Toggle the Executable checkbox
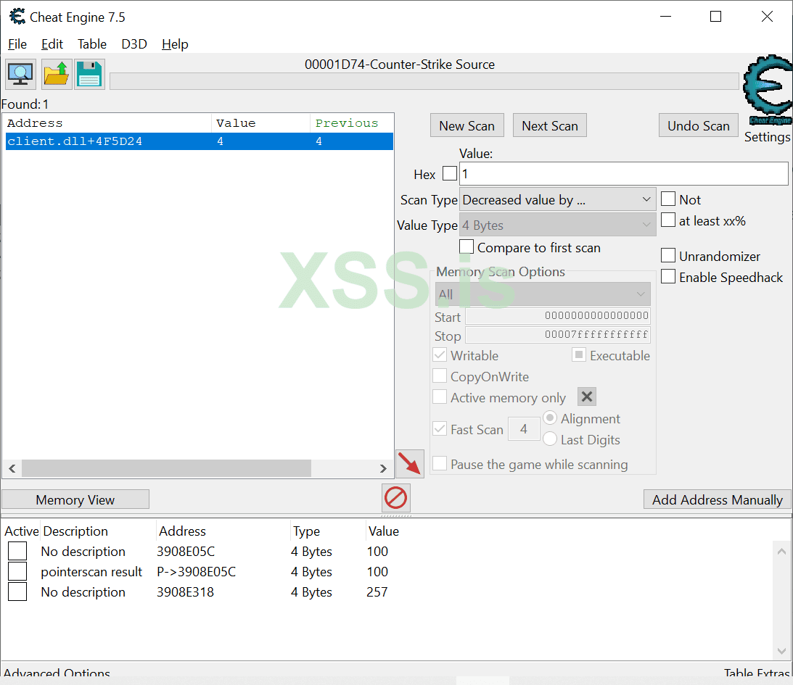The image size is (793, 685). click(579, 355)
